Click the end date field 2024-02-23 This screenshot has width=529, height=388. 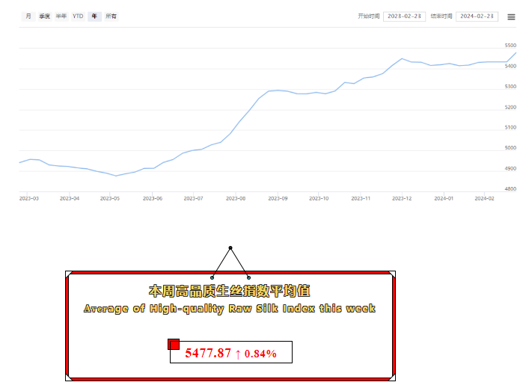(477, 16)
